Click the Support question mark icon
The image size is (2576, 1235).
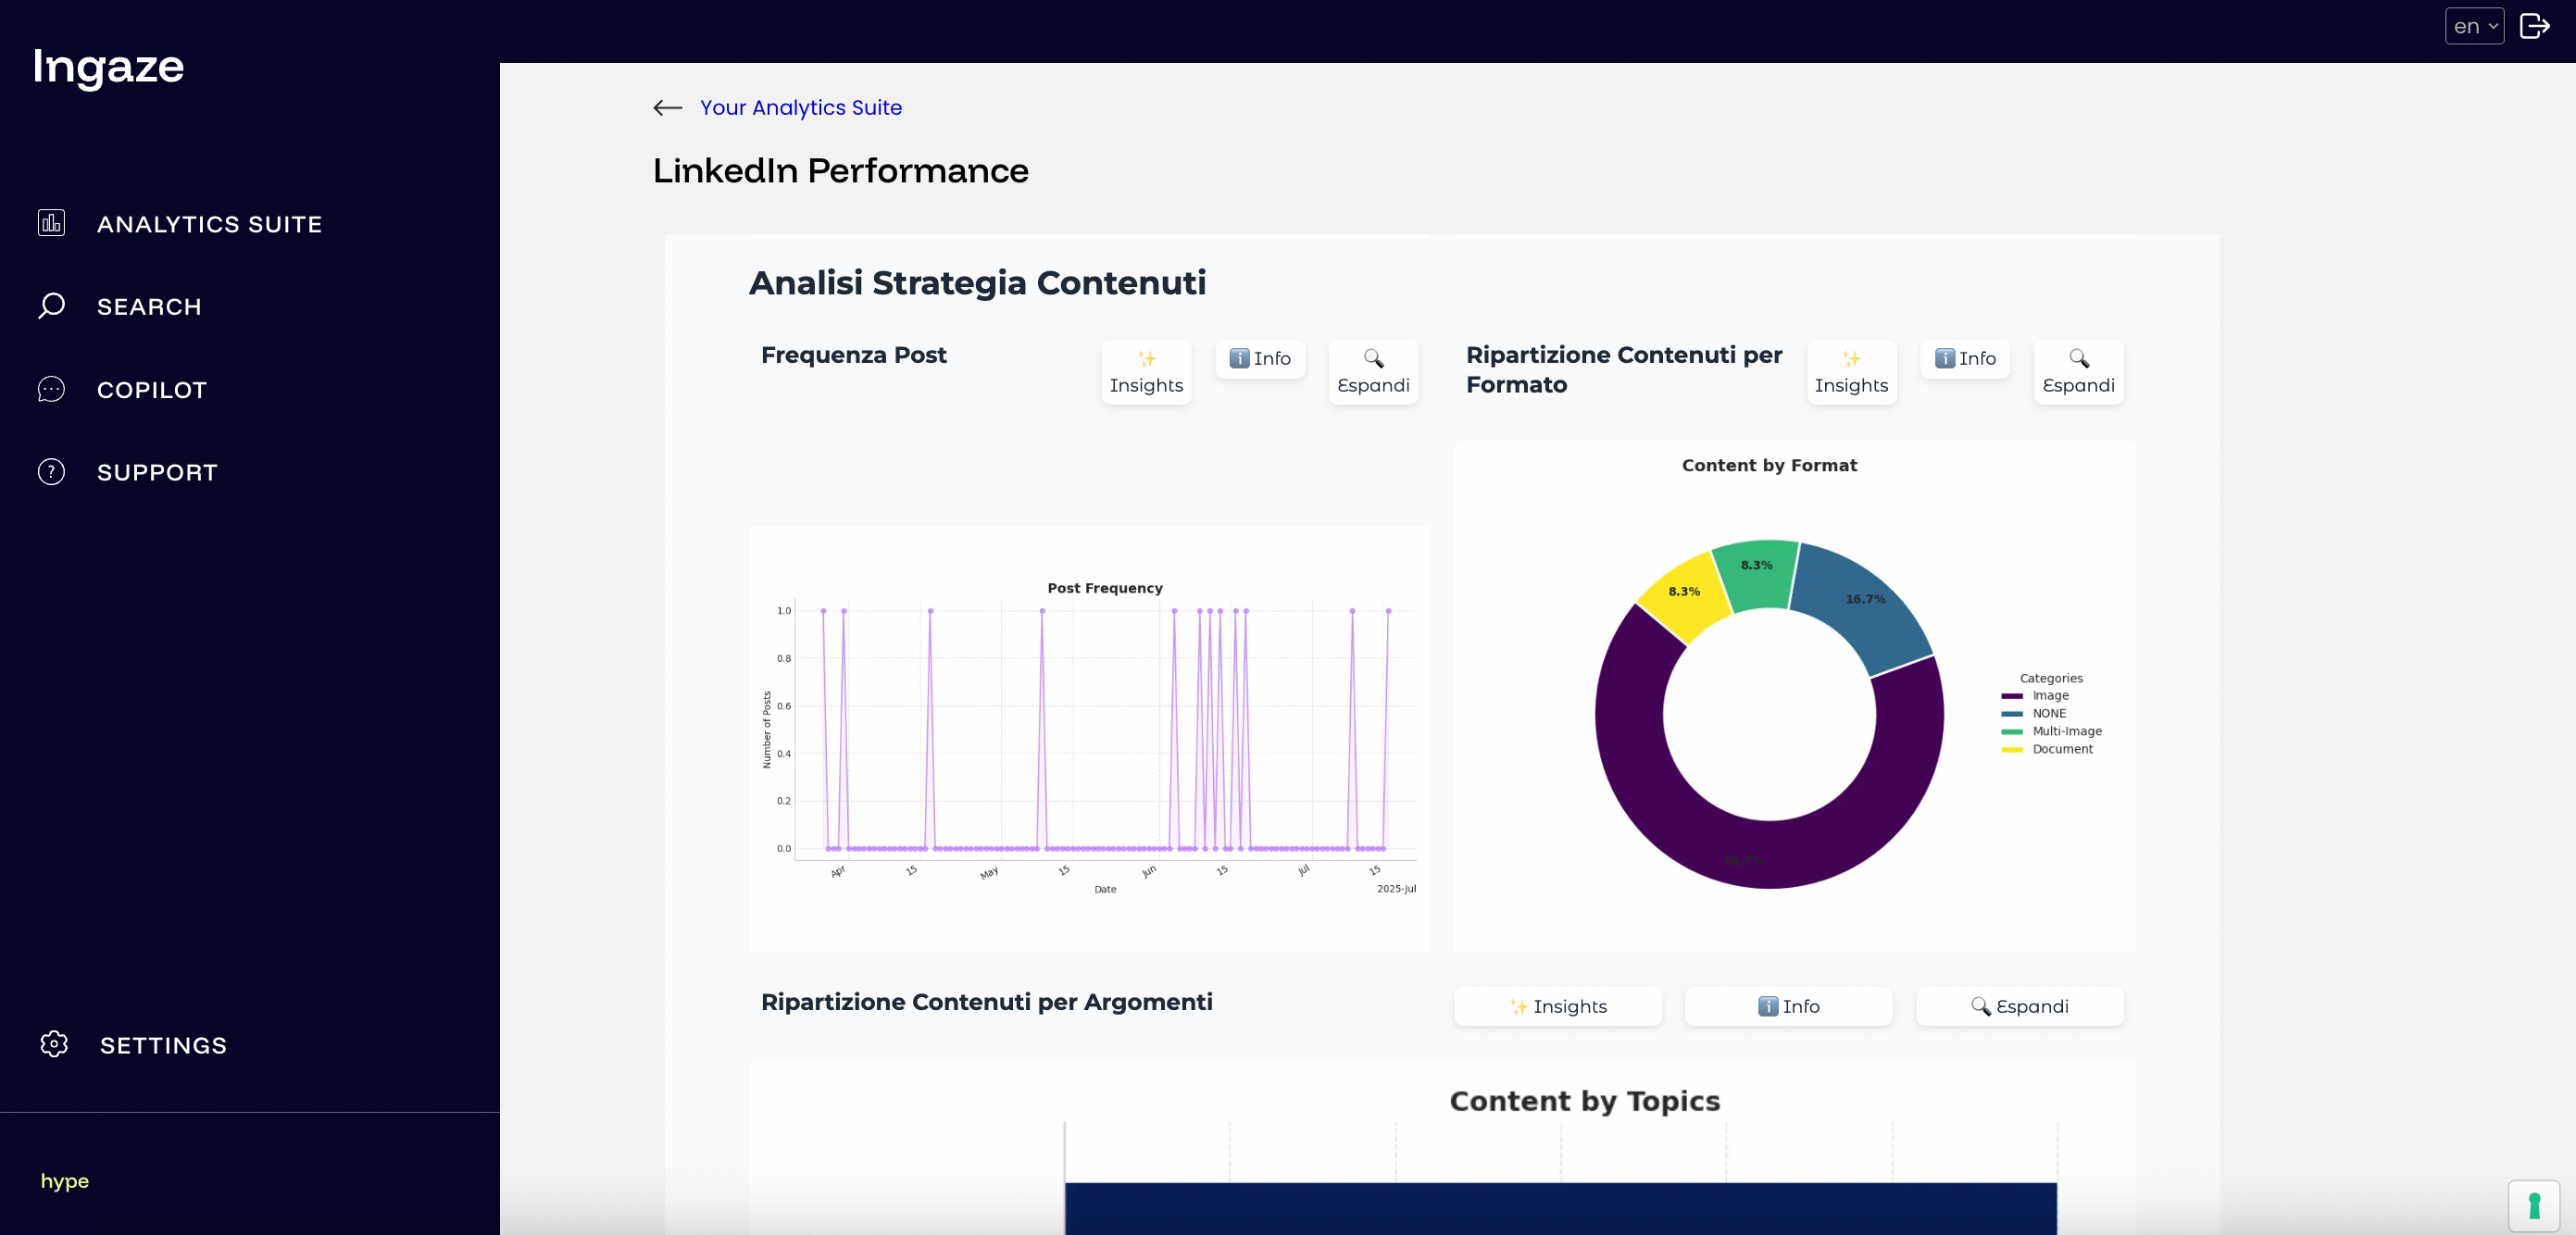(51, 472)
